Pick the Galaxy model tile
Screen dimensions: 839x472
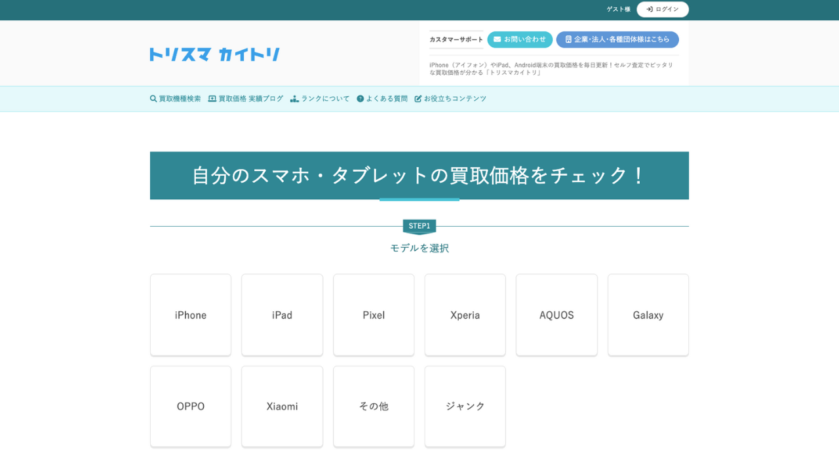648,315
